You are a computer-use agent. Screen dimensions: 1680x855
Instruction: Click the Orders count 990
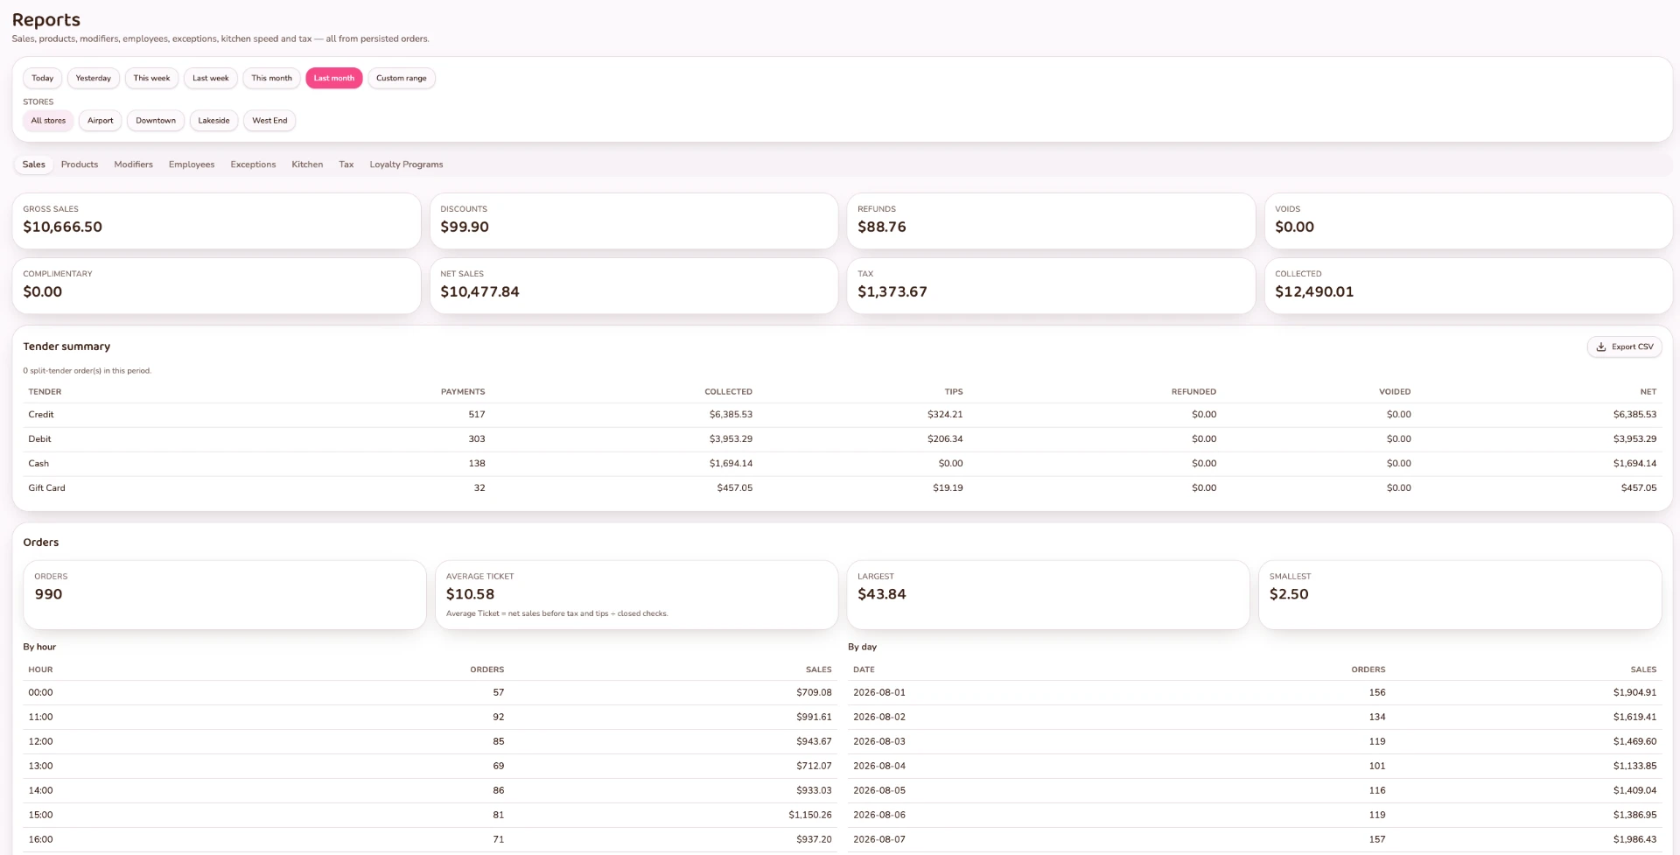point(48,594)
